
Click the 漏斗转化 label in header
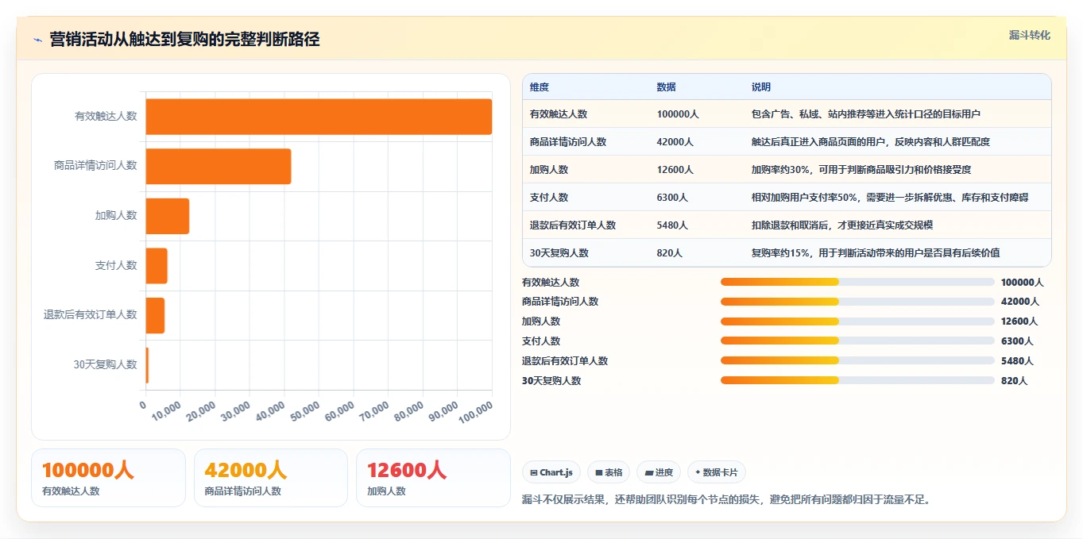click(1030, 36)
